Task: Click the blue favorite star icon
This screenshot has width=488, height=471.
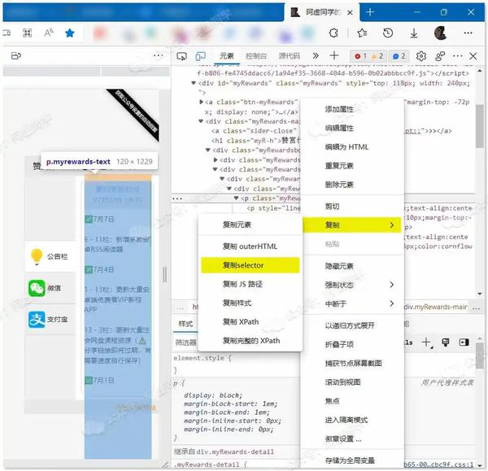Action: (70, 33)
